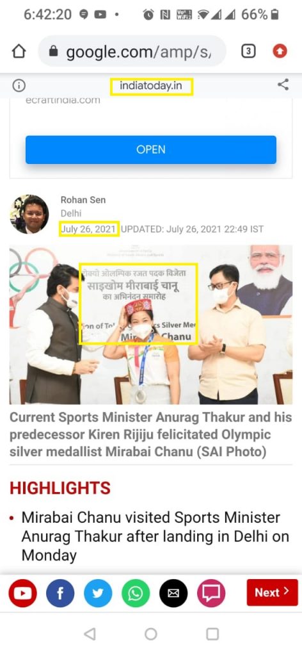
Task: Share the article on Twitter
Action: [x=98, y=593]
